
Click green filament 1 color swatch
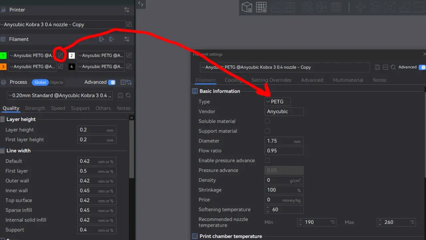(3, 56)
